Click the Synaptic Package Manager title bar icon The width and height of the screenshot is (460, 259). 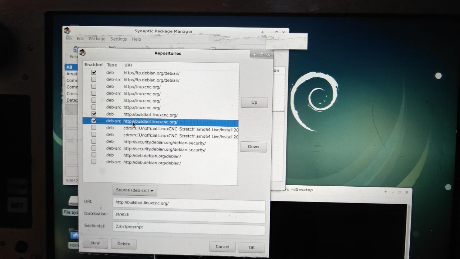67,31
